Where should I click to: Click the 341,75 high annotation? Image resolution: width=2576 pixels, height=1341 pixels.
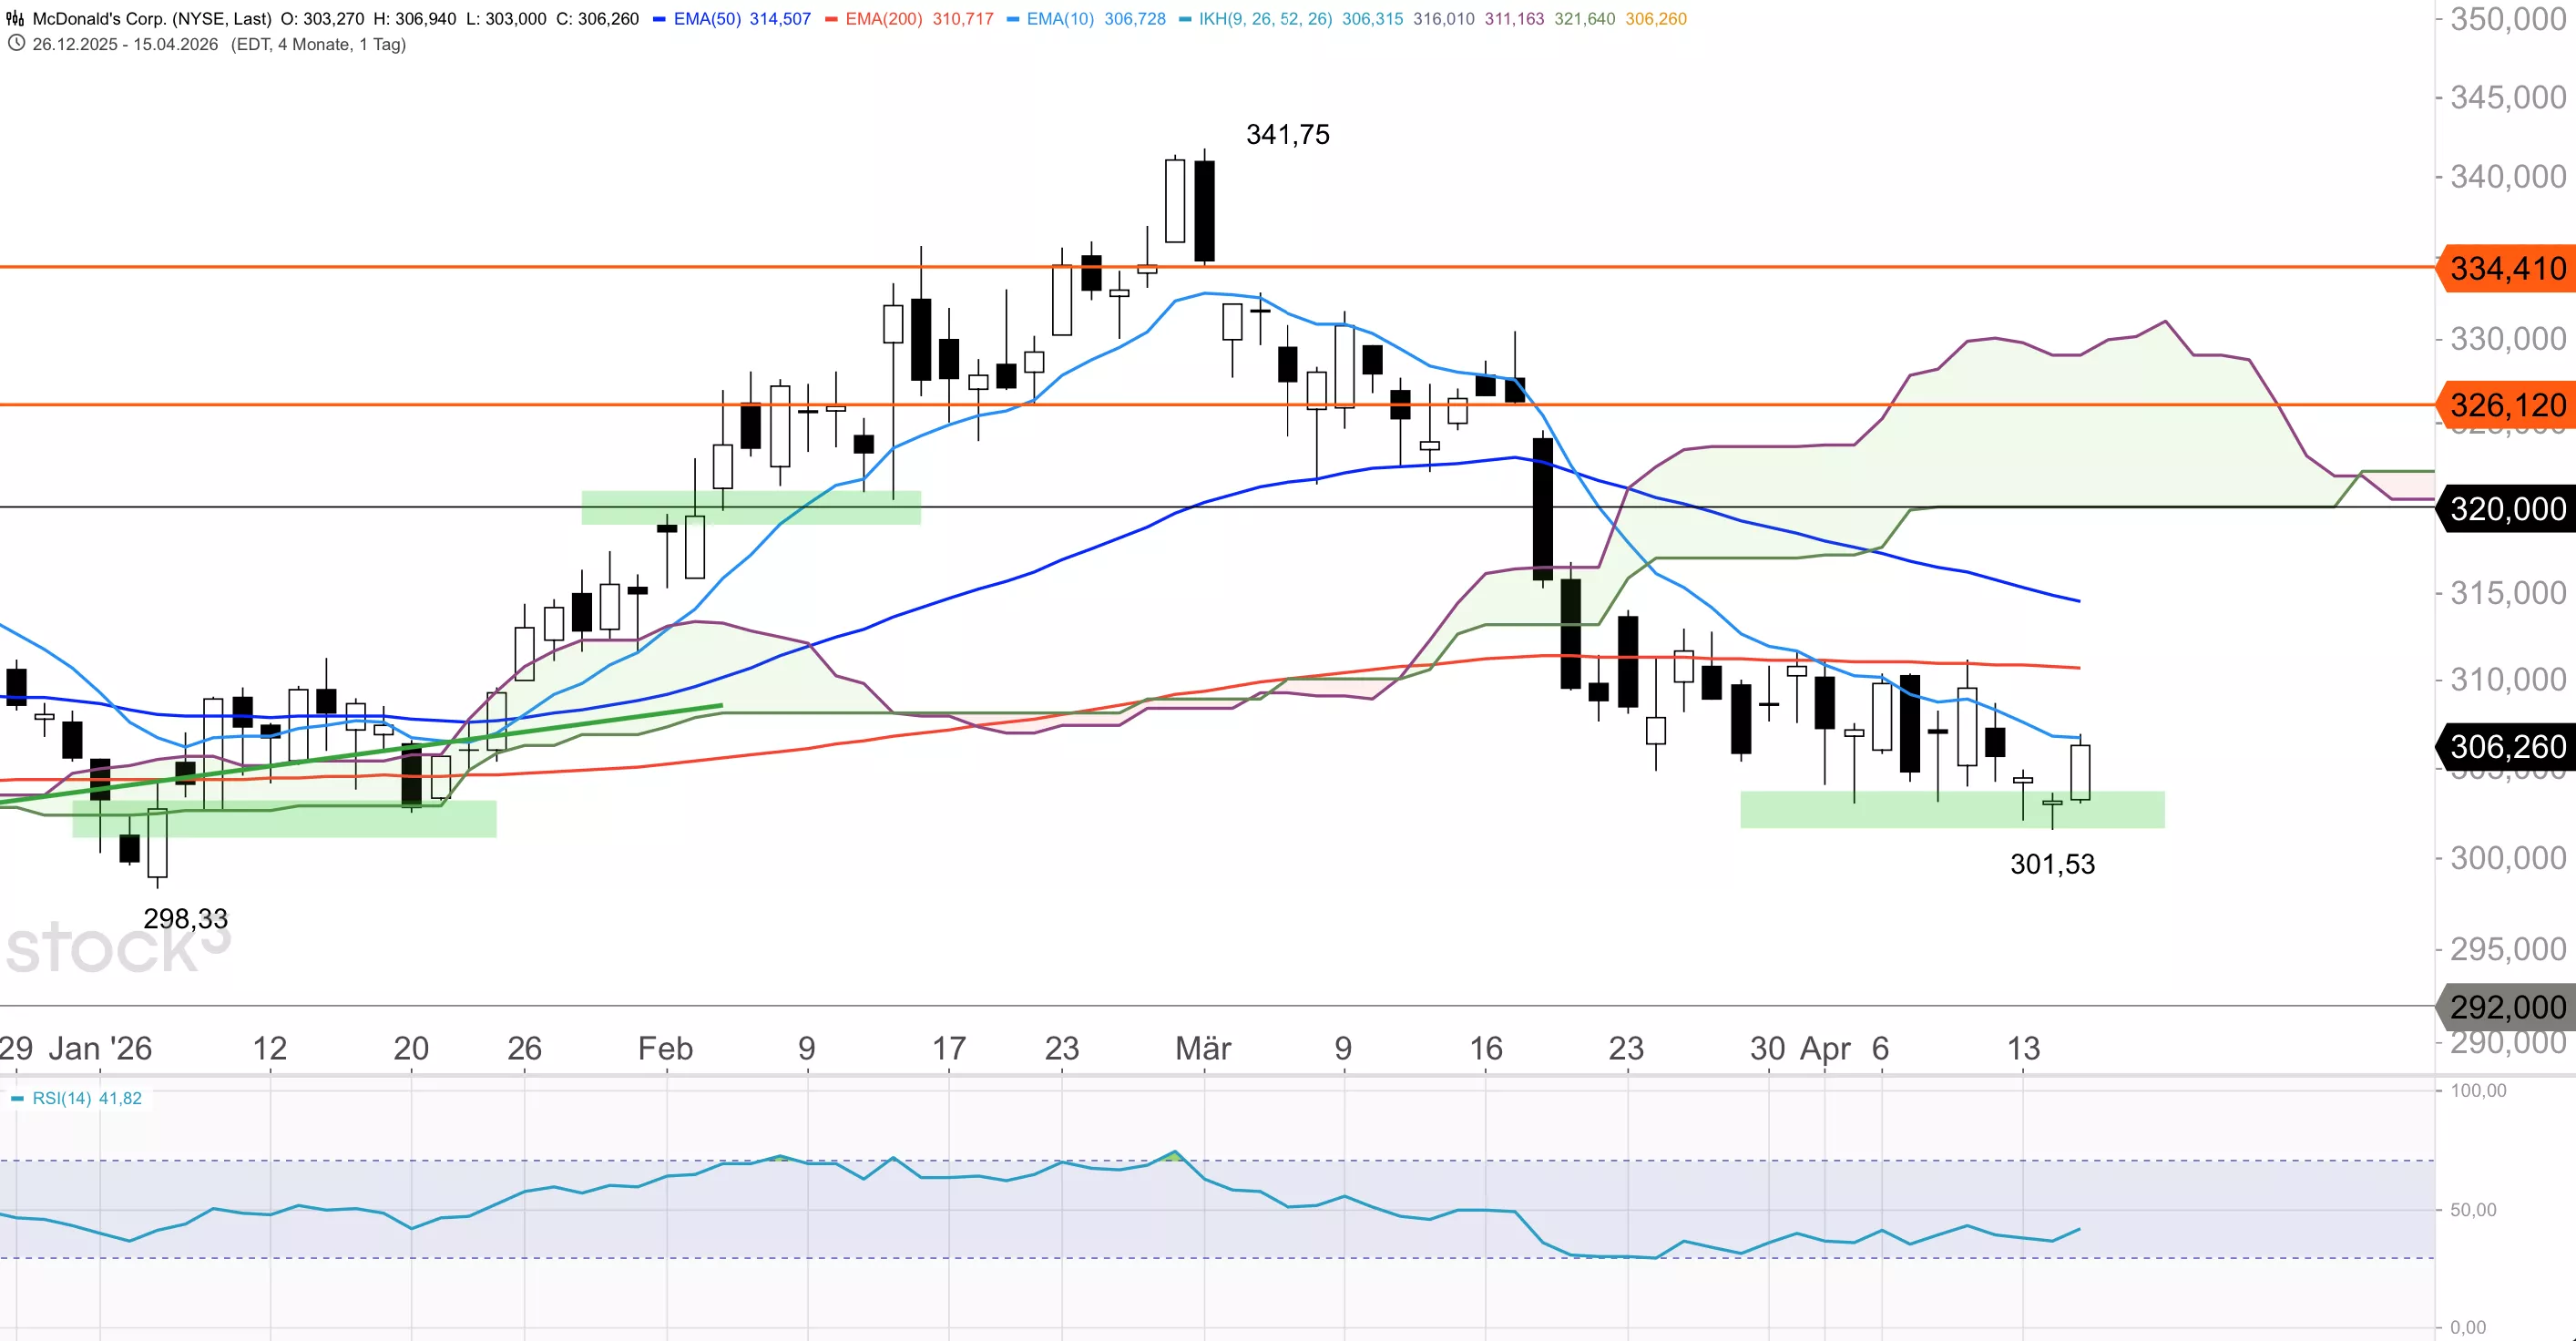1287,135
